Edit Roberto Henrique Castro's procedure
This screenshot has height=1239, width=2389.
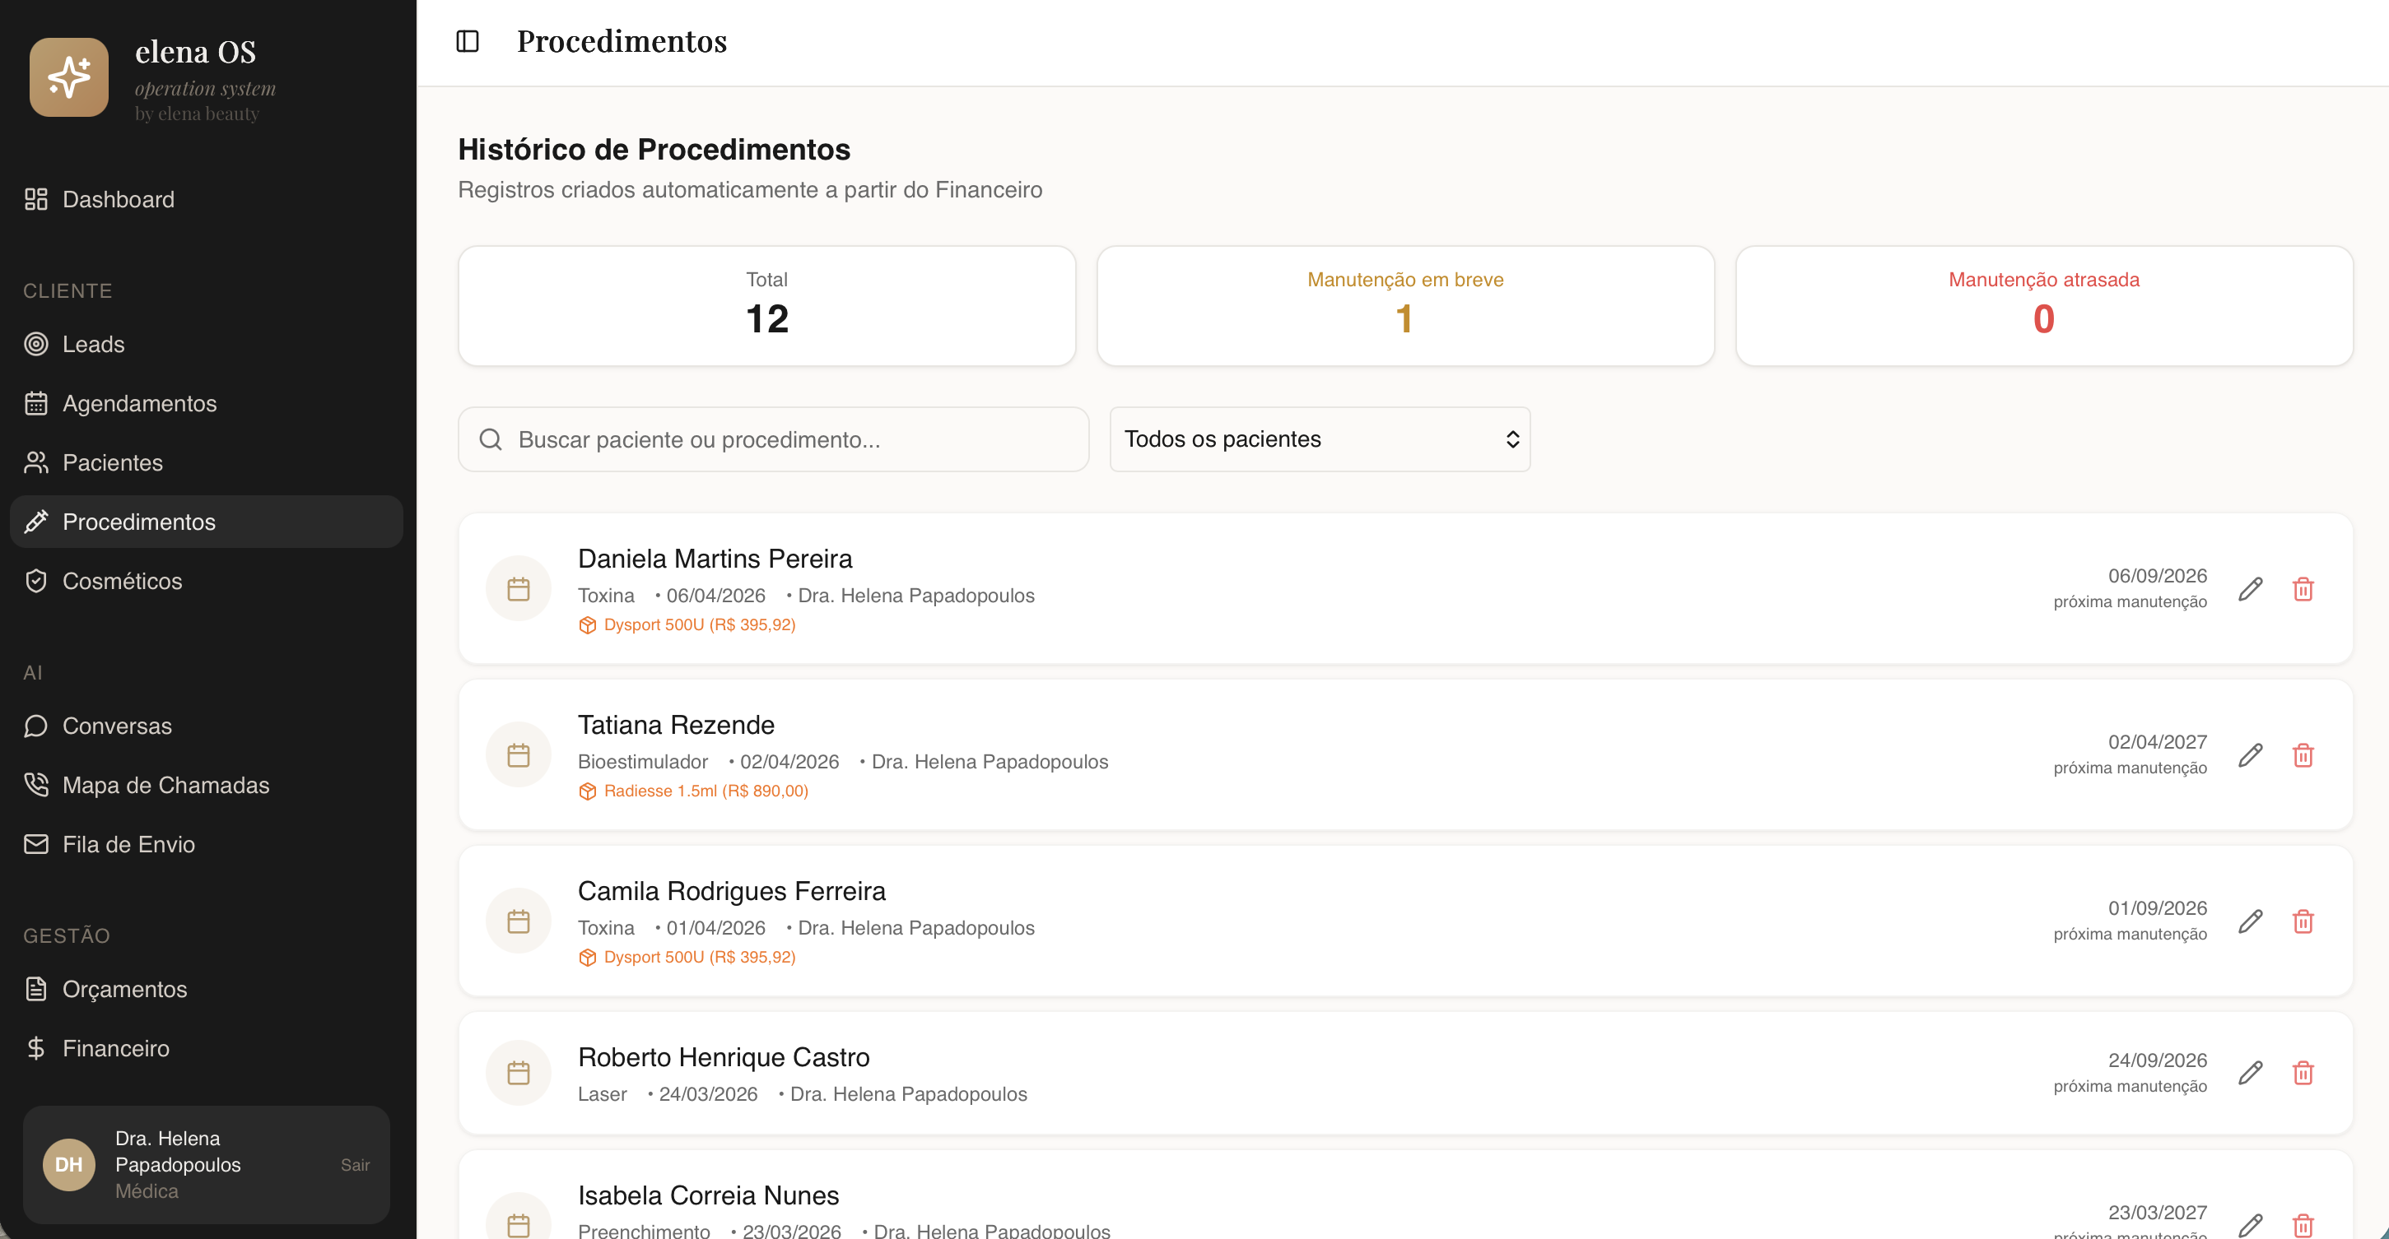[x=2251, y=1073]
